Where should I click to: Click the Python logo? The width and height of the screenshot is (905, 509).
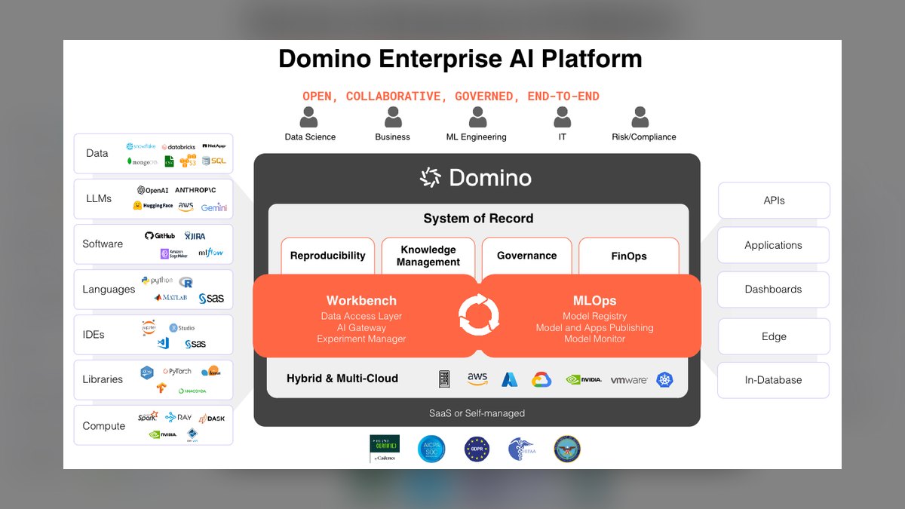pyautogui.click(x=158, y=281)
